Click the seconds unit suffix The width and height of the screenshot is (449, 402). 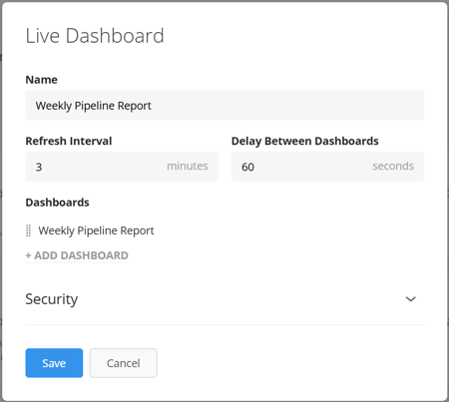pos(393,166)
